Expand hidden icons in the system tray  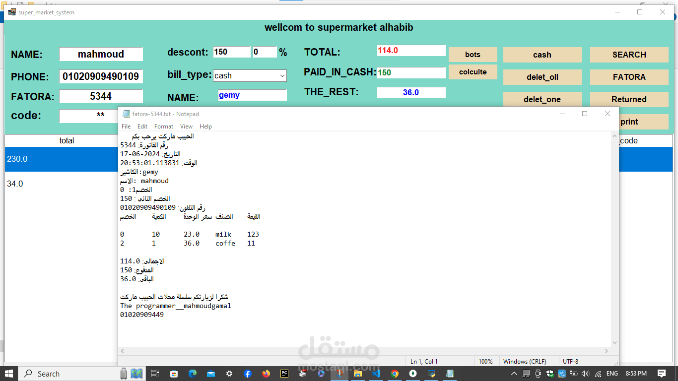coord(514,374)
